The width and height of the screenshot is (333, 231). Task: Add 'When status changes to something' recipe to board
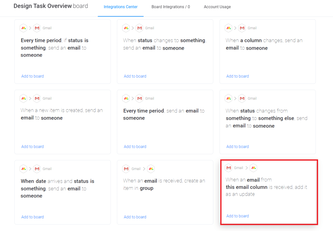(x=135, y=76)
